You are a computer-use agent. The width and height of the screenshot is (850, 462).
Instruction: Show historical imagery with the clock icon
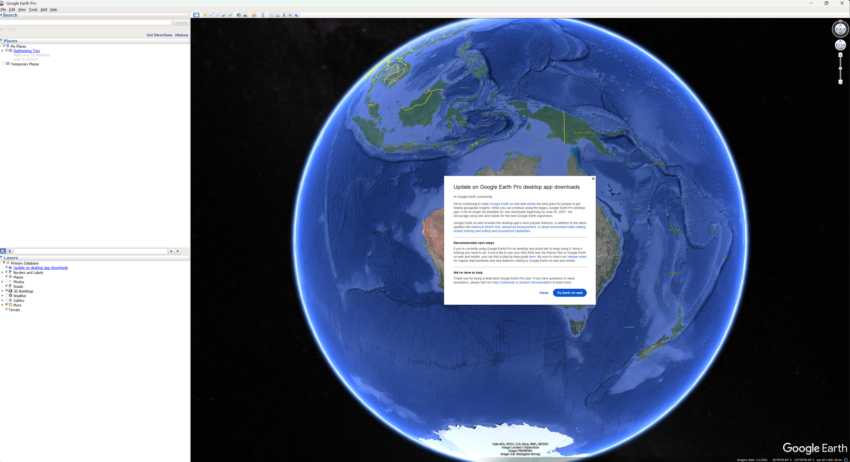[239, 15]
